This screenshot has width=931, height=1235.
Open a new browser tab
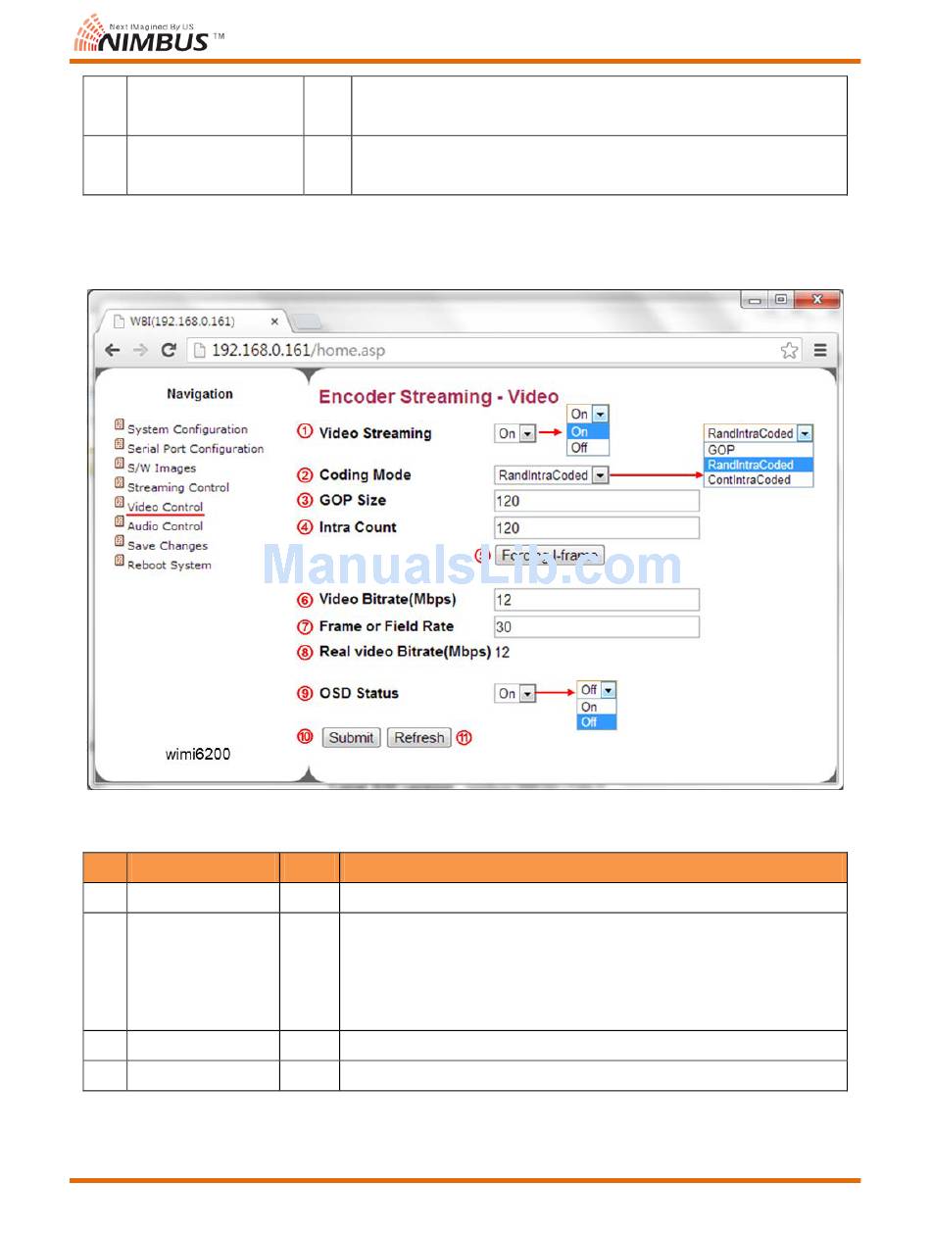(x=306, y=321)
